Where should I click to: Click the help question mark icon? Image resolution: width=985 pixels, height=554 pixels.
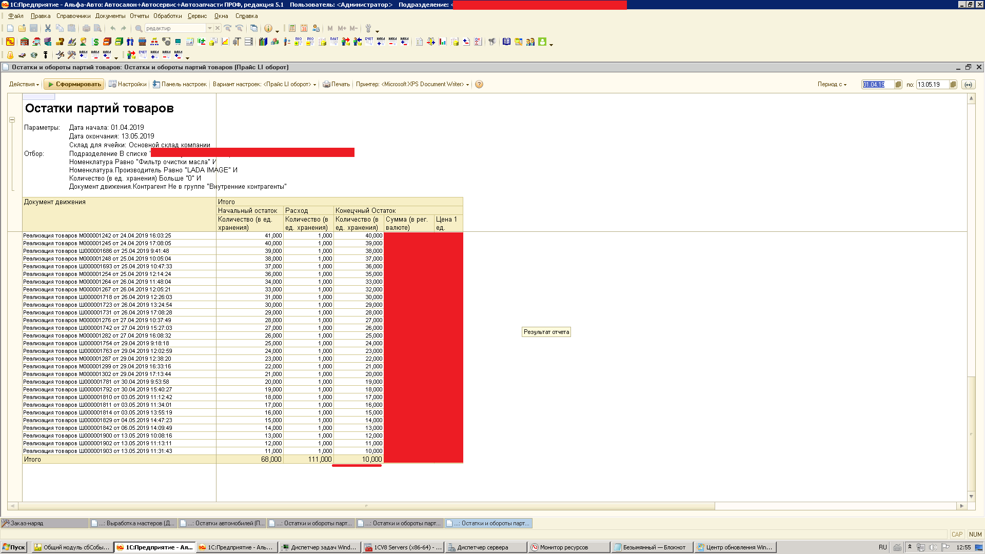tap(479, 84)
